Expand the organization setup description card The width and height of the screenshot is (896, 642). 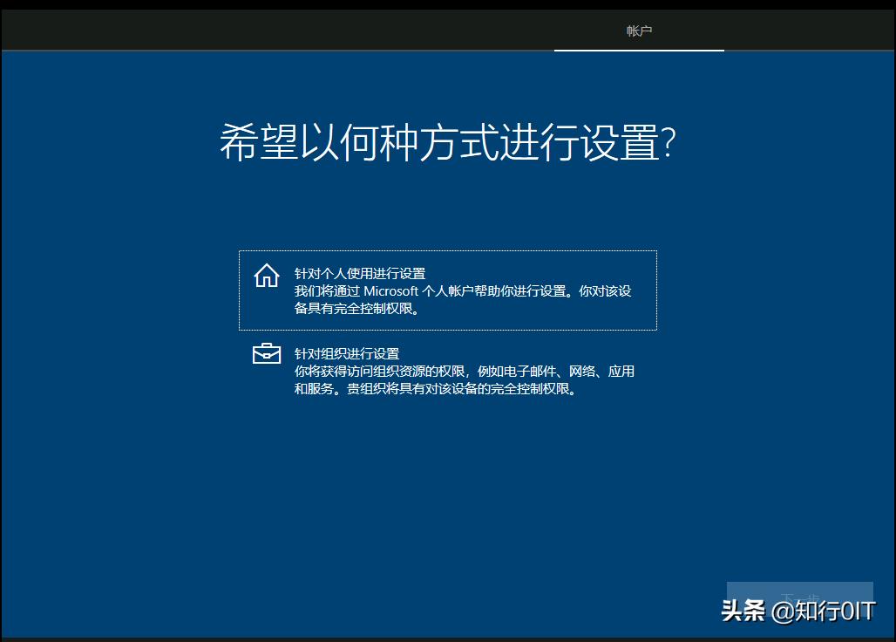(x=447, y=372)
